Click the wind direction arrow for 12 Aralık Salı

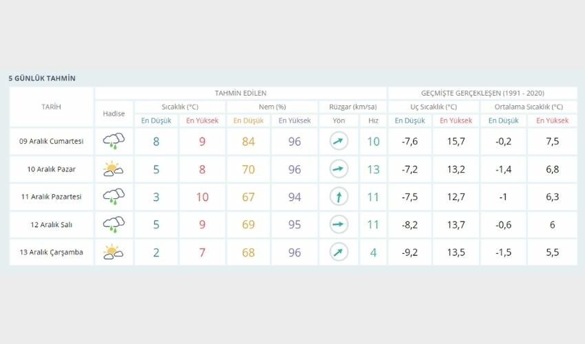(339, 225)
